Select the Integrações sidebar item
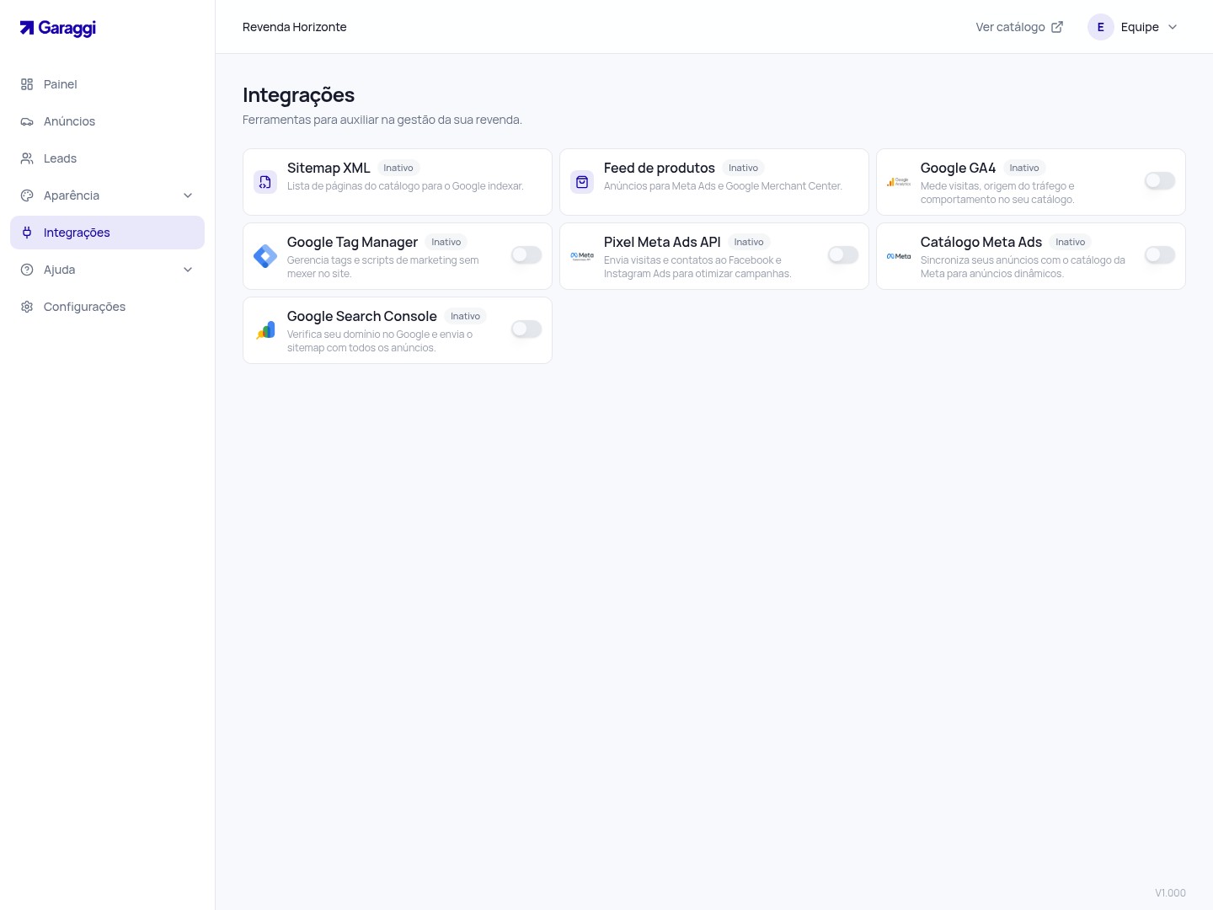 tap(107, 233)
